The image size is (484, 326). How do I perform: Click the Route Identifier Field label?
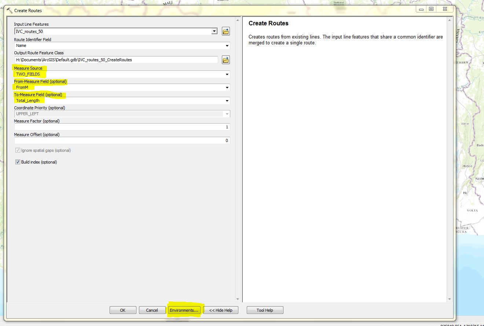coord(33,40)
